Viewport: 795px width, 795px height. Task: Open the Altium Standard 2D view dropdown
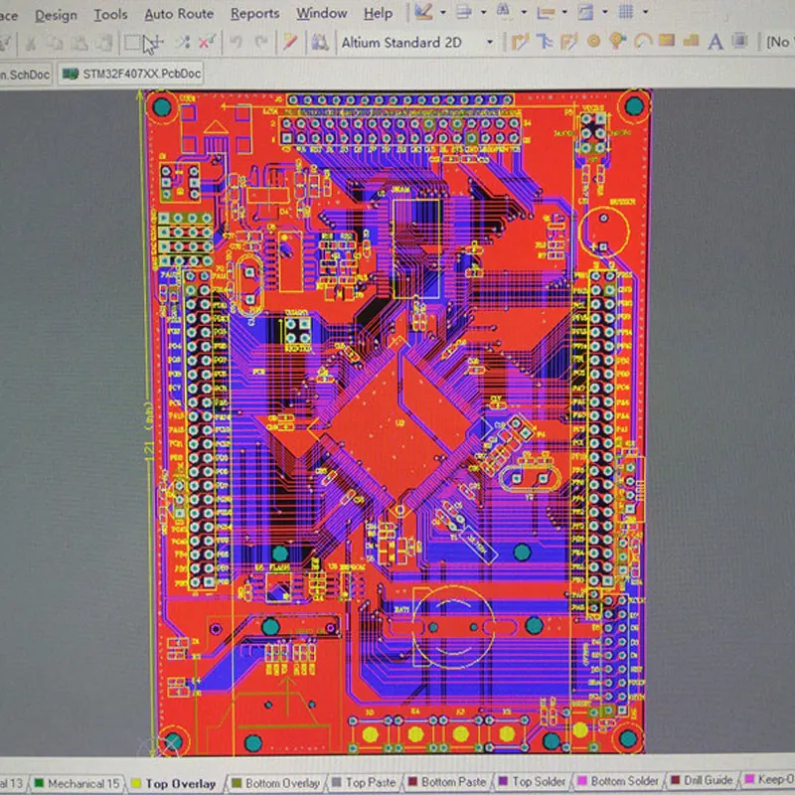(489, 43)
